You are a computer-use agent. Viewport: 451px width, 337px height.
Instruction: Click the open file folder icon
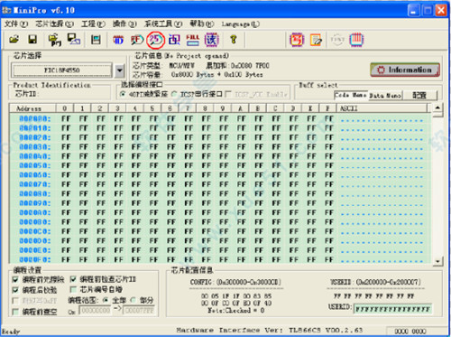pyautogui.click(x=14, y=40)
